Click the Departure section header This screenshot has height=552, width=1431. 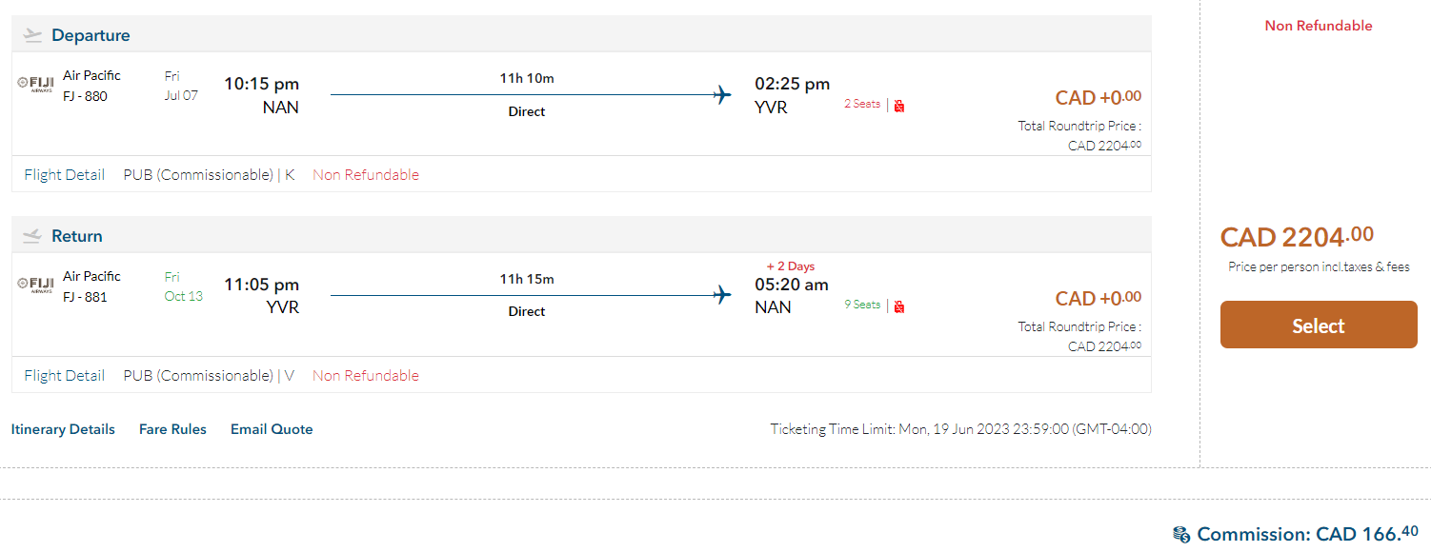pos(91,35)
